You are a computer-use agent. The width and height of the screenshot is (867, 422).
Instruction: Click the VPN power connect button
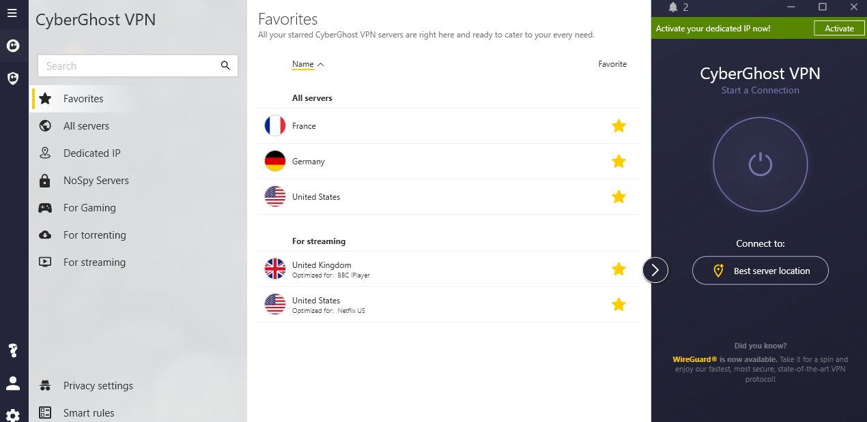[x=760, y=164]
